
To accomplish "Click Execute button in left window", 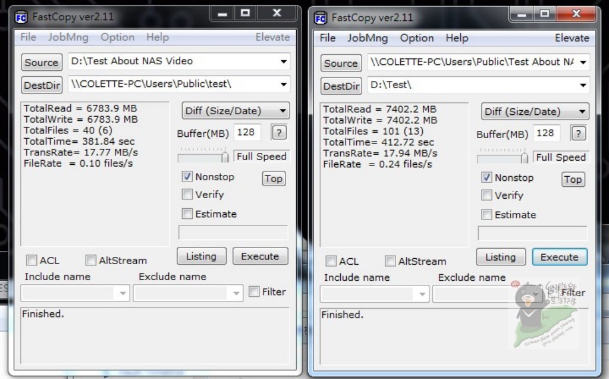I will [x=260, y=256].
